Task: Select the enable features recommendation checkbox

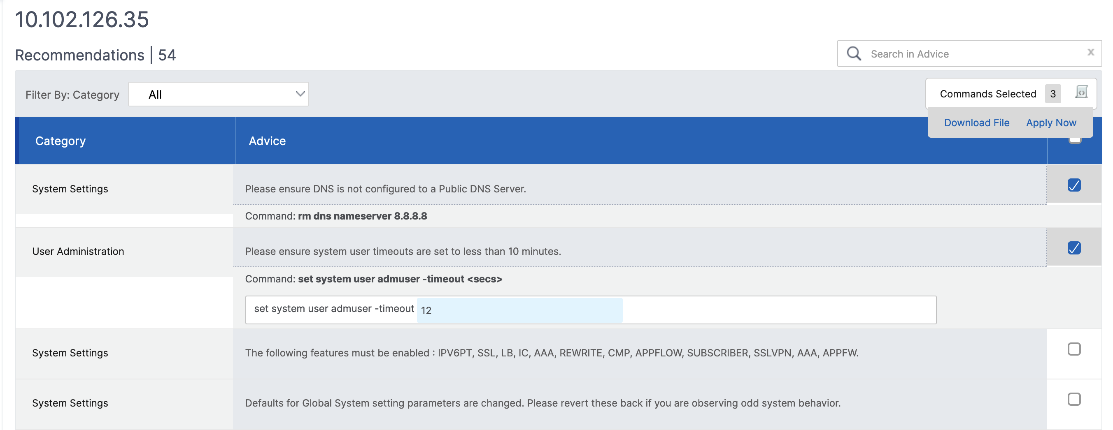Action: coord(1074,349)
